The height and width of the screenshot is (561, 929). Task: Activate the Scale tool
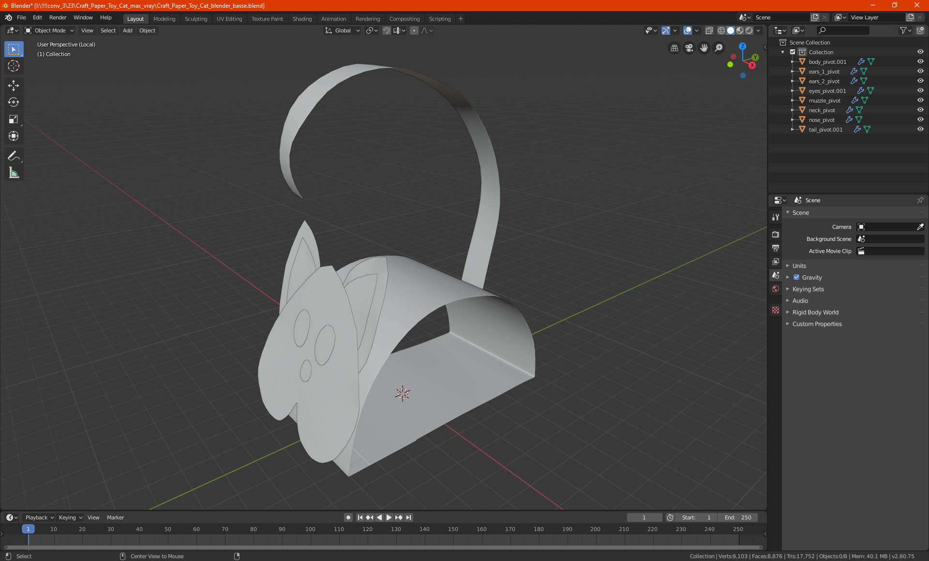[x=14, y=119]
